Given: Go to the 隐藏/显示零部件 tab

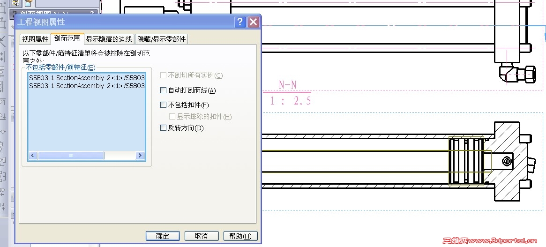Looking at the screenshot, I should pos(162,39).
